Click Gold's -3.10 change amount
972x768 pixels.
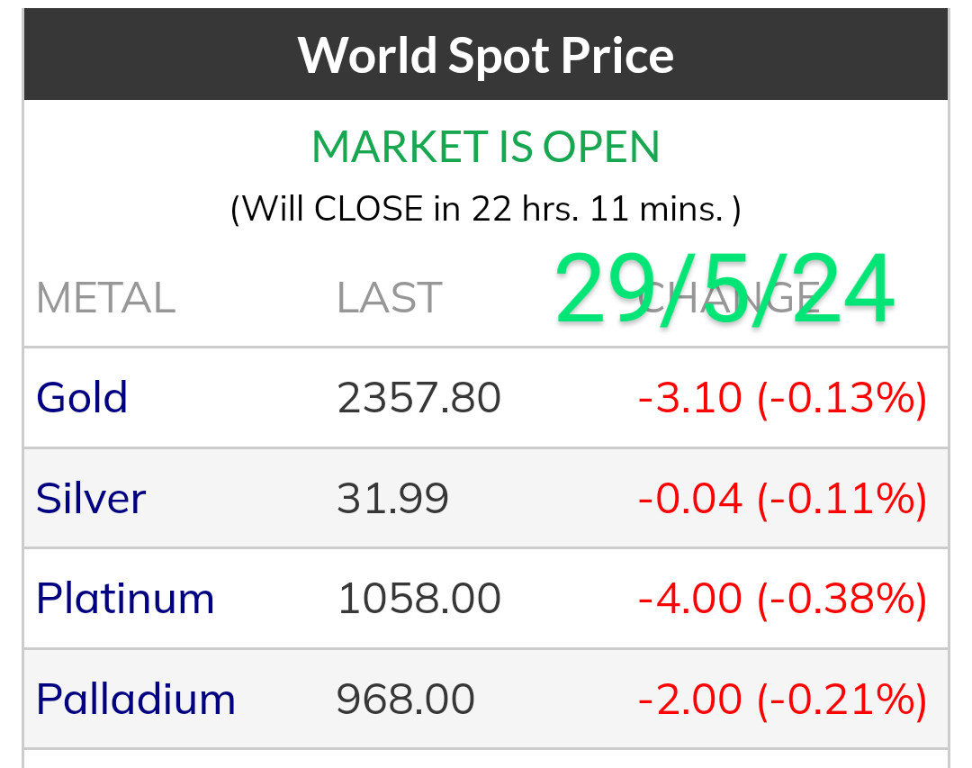(x=690, y=398)
